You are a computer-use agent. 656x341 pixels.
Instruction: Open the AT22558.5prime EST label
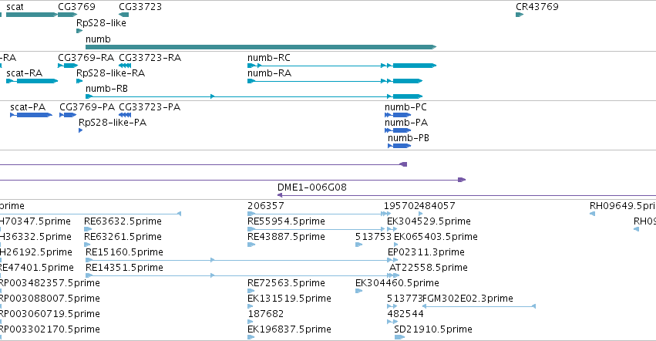[x=429, y=268]
